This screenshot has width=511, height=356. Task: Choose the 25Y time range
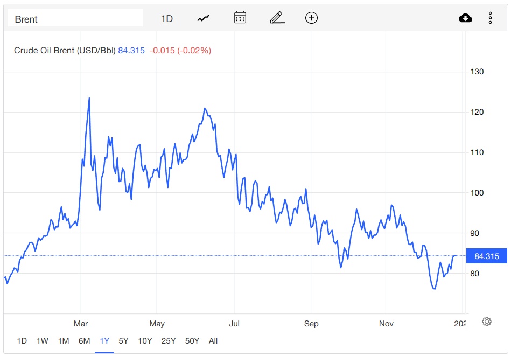[169, 341]
